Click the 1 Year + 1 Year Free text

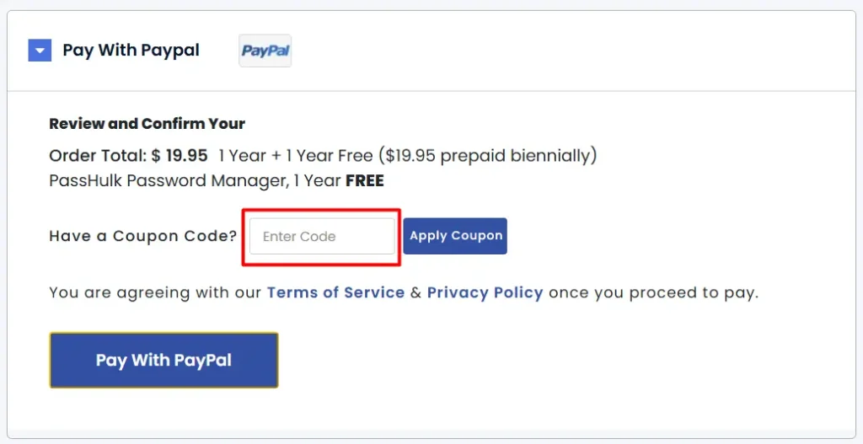[295, 156]
